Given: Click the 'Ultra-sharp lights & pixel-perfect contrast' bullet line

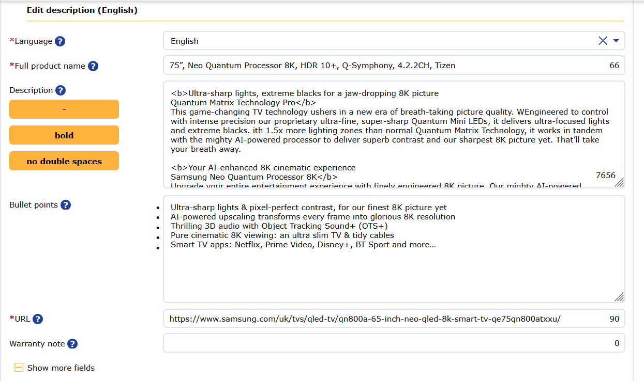Looking at the screenshot, I should tap(309, 208).
